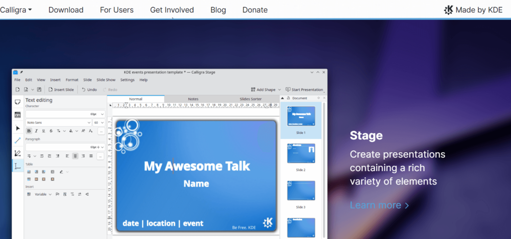Open the Slide Show menu
Image resolution: width=511 pixels, height=239 pixels.
tap(106, 80)
